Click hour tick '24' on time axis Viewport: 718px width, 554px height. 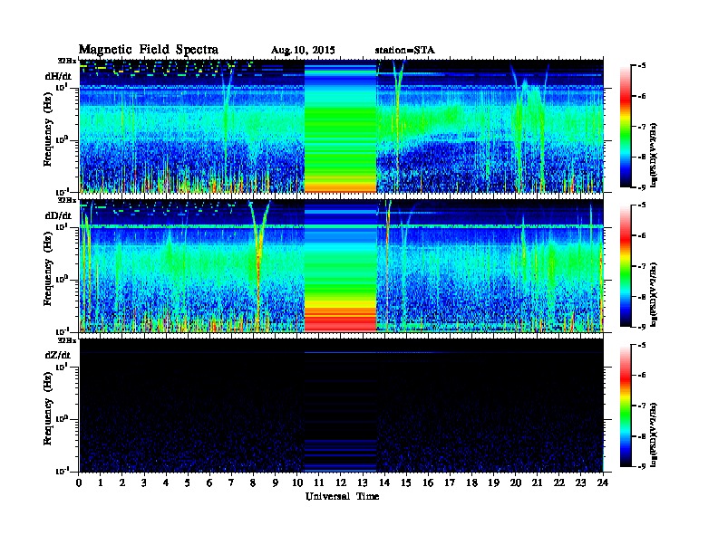click(603, 482)
